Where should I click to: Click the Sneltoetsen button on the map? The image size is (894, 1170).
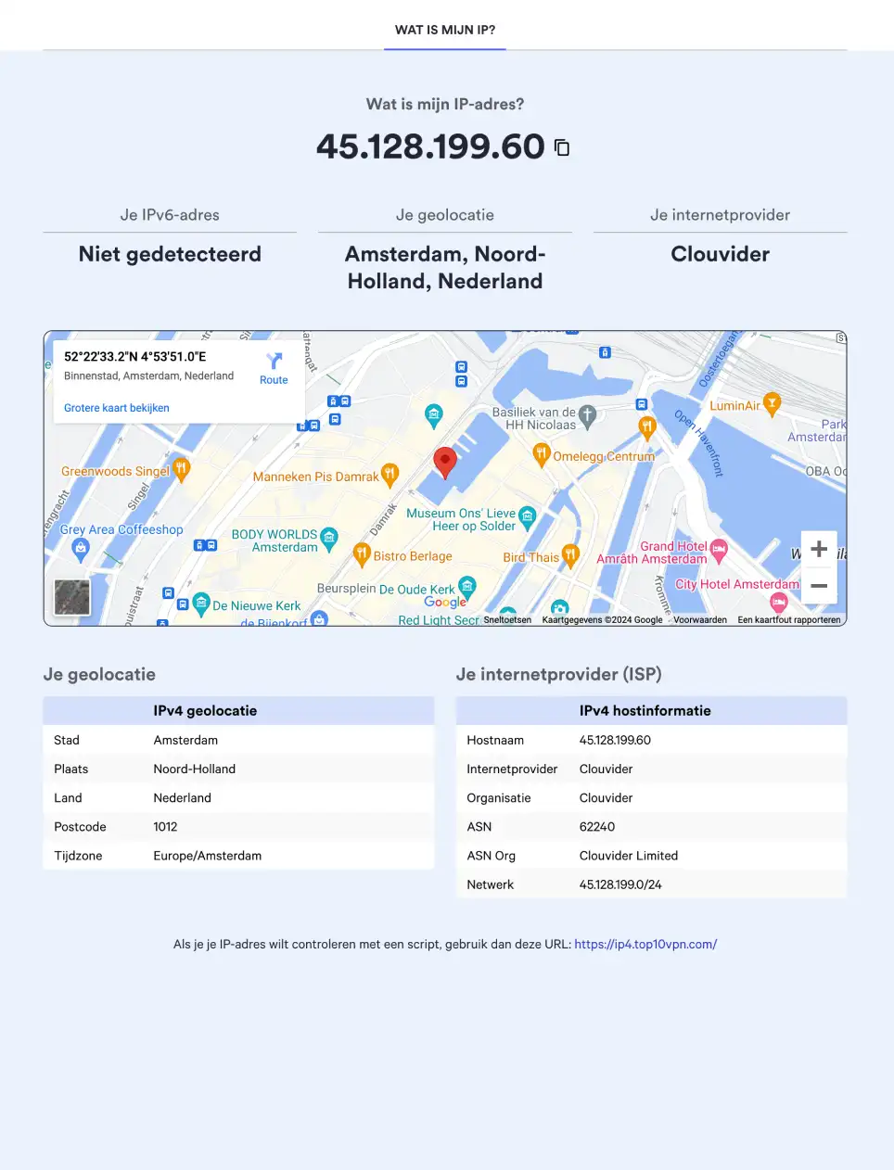click(x=507, y=620)
